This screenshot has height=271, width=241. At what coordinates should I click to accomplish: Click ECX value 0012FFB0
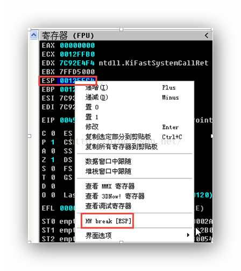pyautogui.click(x=77, y=54)
